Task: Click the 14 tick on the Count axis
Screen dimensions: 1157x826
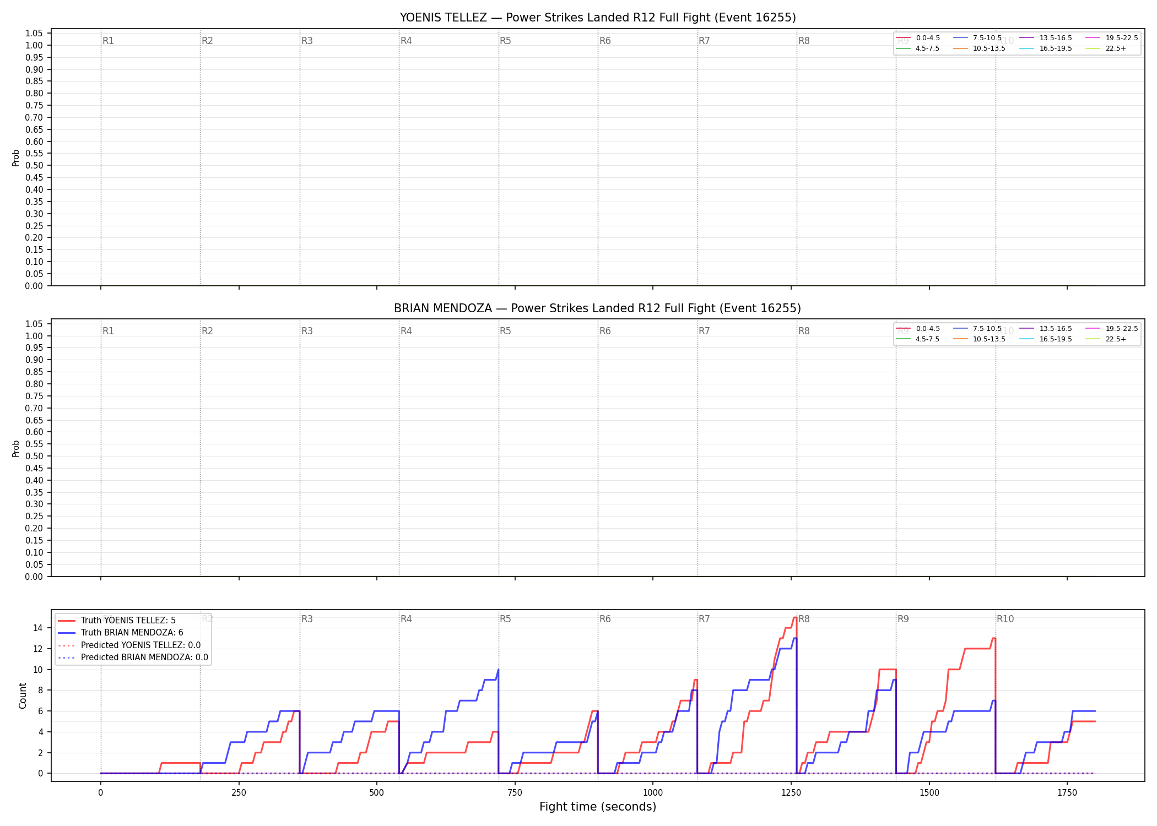Action: coord(38,628)
